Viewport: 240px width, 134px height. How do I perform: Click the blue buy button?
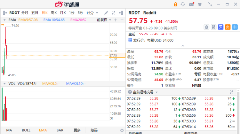coord(220,27)
